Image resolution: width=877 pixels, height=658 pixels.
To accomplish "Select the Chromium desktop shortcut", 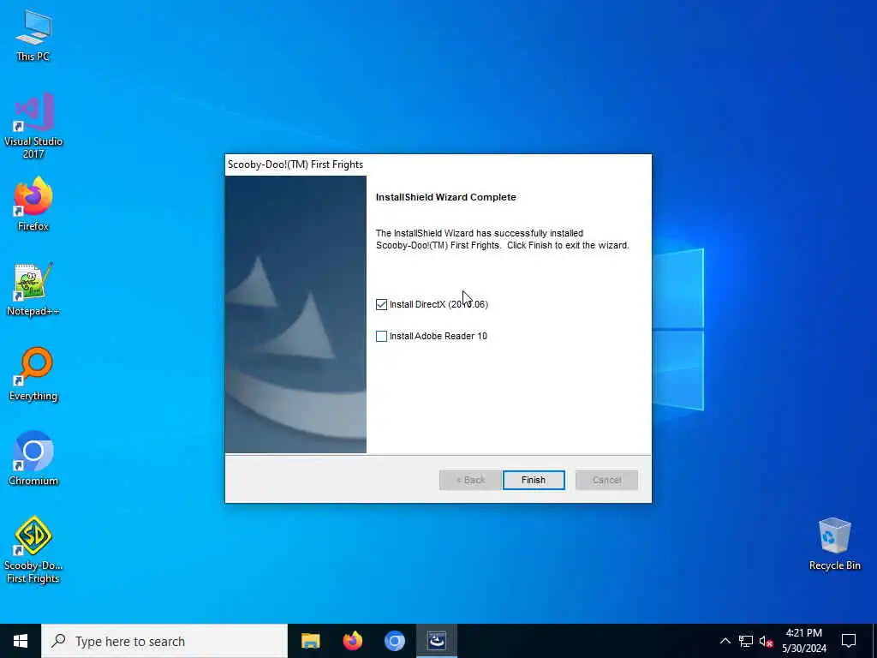I will [33, 458].
